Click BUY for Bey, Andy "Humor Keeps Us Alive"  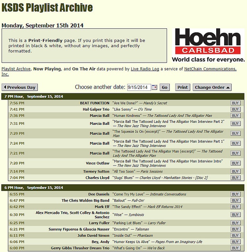pos(236,242)
